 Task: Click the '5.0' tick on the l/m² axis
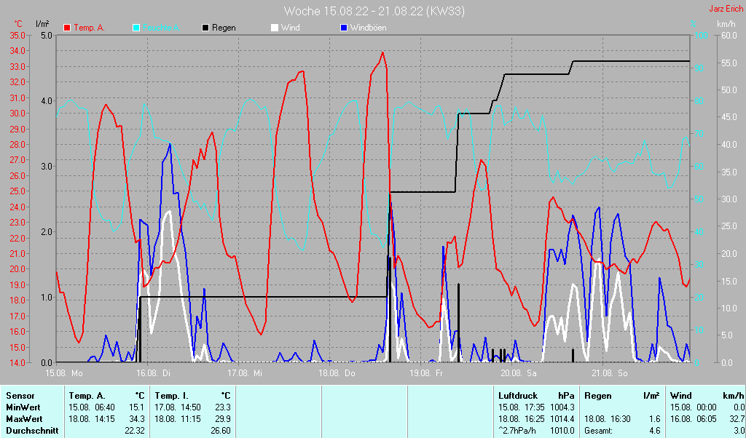(47, 36)
